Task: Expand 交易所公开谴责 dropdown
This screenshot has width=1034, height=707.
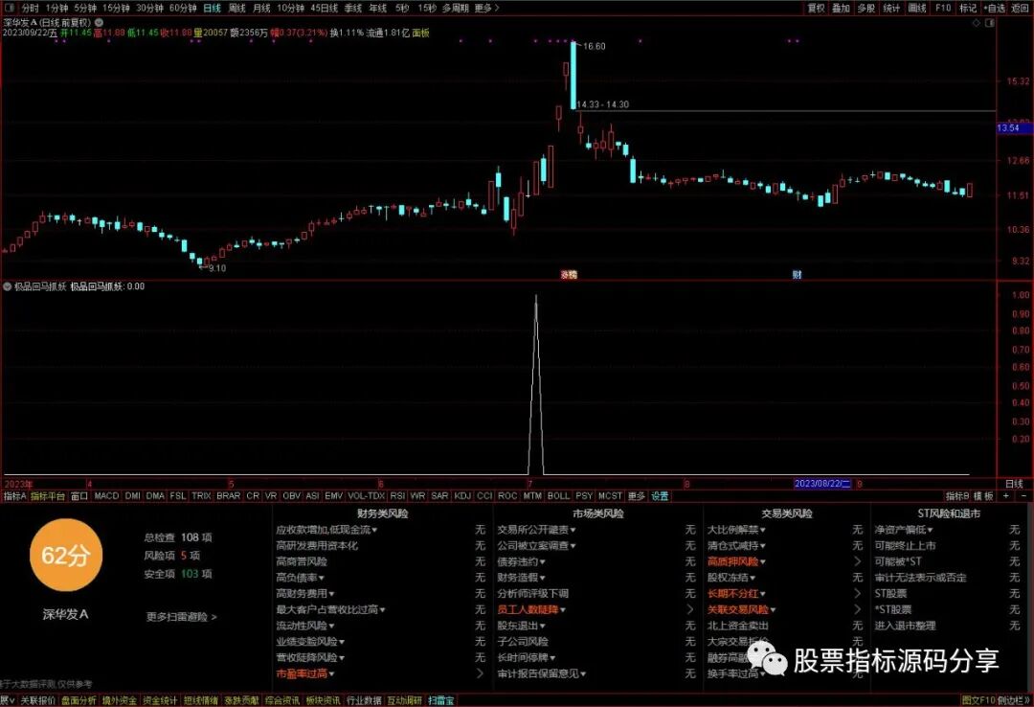Action: tap(537, 530)
